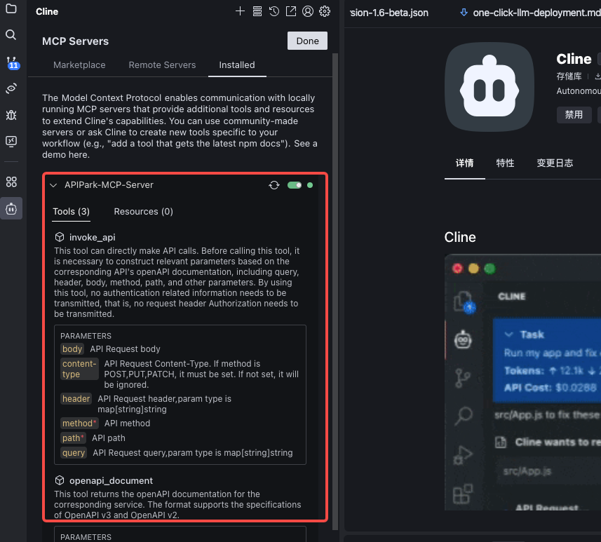Disable the APIPark-MCP-Server toggle
This screenshot has width=601, height=542.
(x=295, y=185)
